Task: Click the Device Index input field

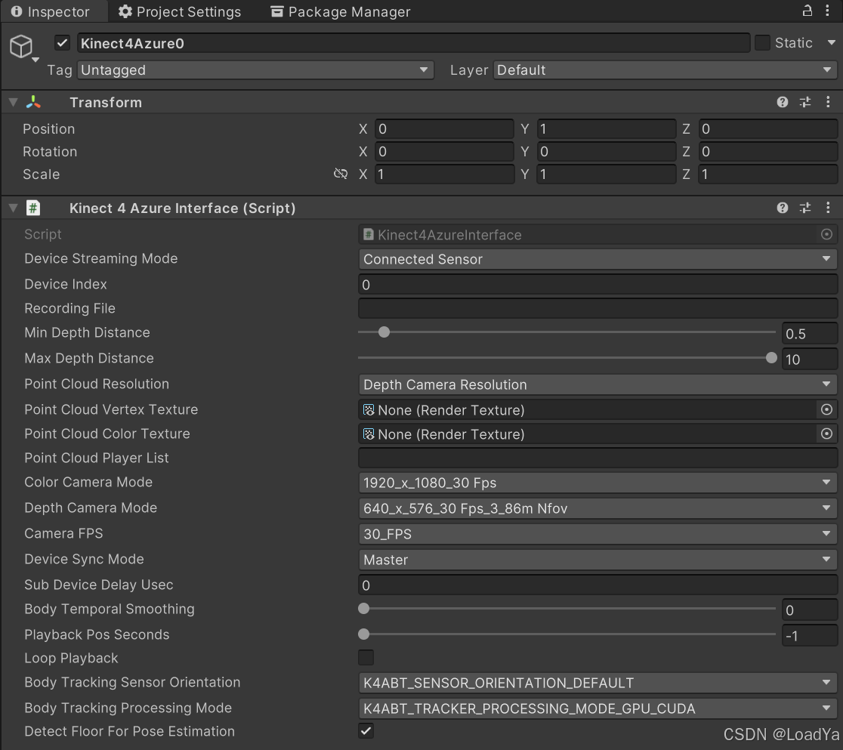Action: click(x=598, y=285)
